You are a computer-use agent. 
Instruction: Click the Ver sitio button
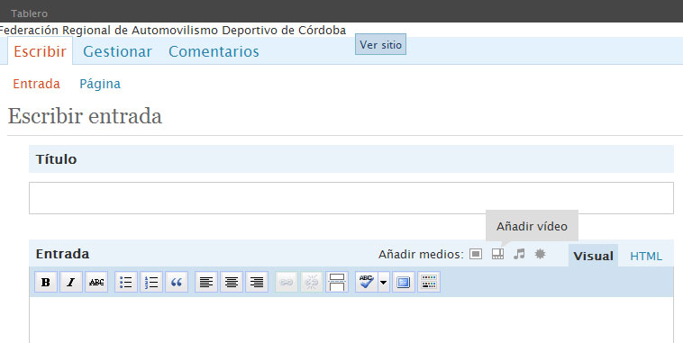click(381, 44)
